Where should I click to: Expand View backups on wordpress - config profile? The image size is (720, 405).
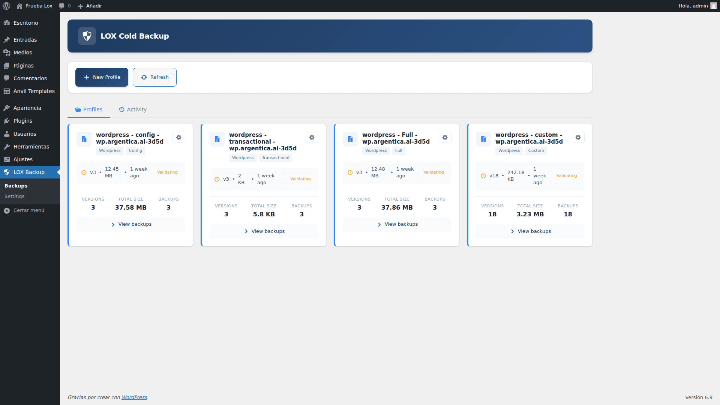[130, 224]
